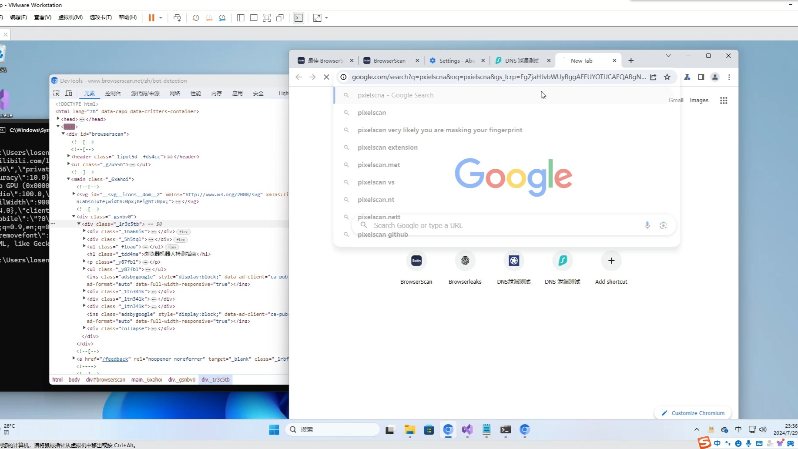The width and height of the screenshot is (798, 449).
Task: Click the /feedback link in DevTools
Action: click(115, 359)
